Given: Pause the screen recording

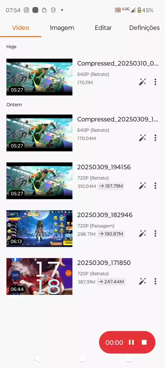Looking at the screenshot, I should [x=131, y=342].
